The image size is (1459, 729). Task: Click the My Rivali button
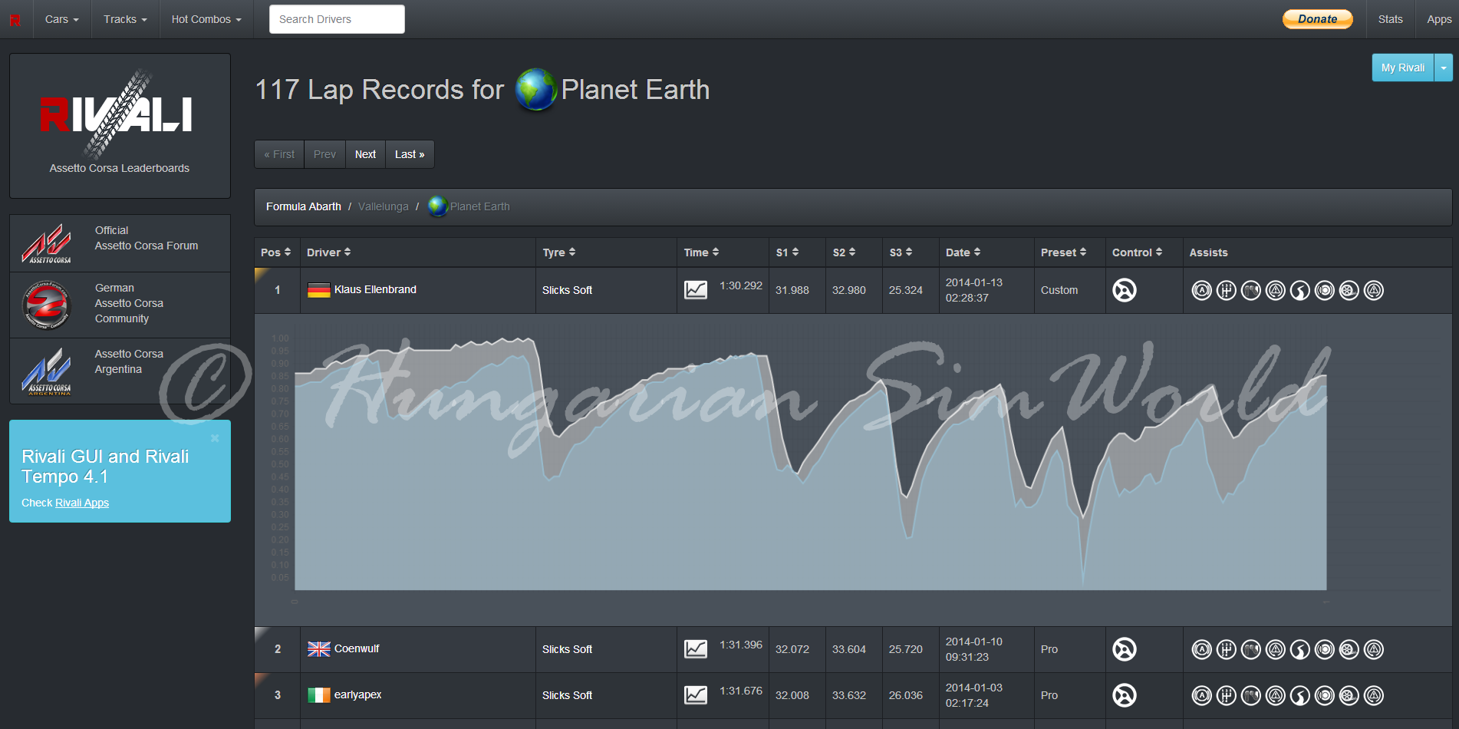(x=1403, y=68)
